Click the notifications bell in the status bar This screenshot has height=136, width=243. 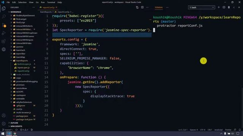click(x=240, y=130)
